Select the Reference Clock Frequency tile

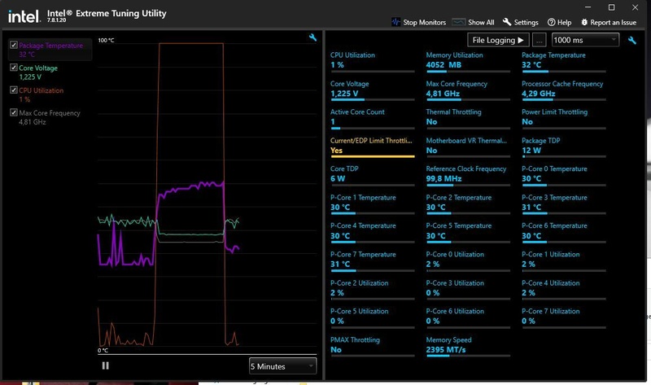coord(467,175)
